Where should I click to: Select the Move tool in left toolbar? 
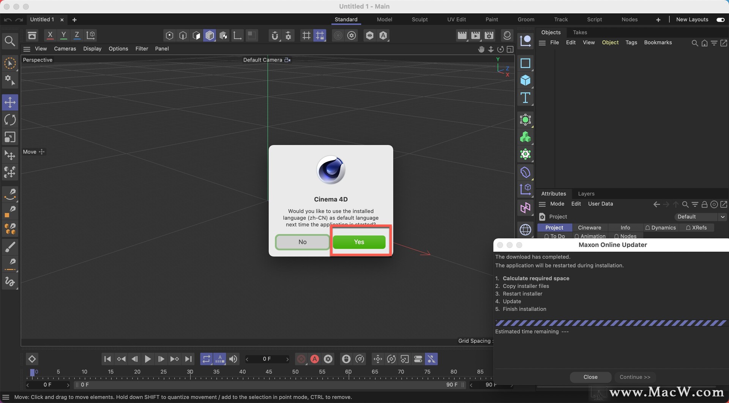pyautogui.click(x=10, y=102)
